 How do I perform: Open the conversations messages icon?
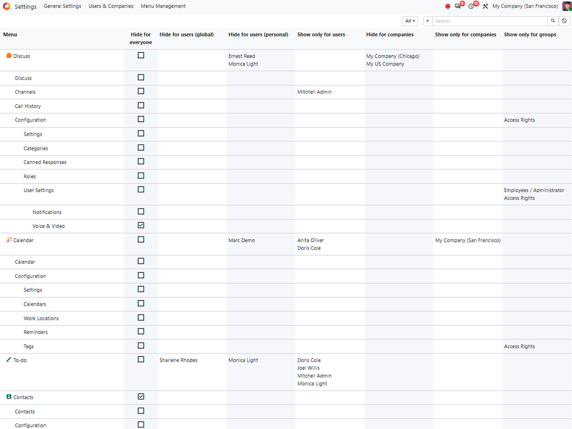click(x=458, y=6)
